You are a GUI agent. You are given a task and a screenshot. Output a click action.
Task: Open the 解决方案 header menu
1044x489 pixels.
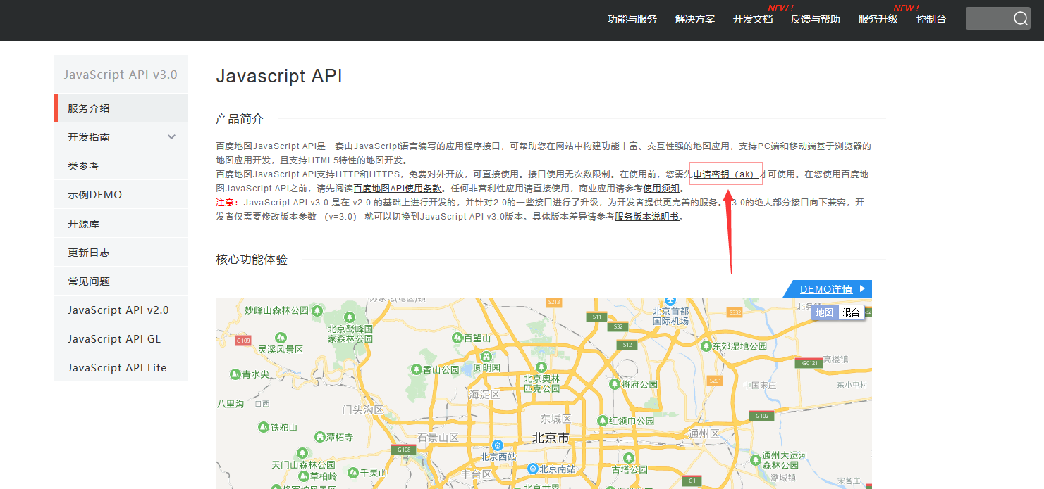click(x=695, y=19)
